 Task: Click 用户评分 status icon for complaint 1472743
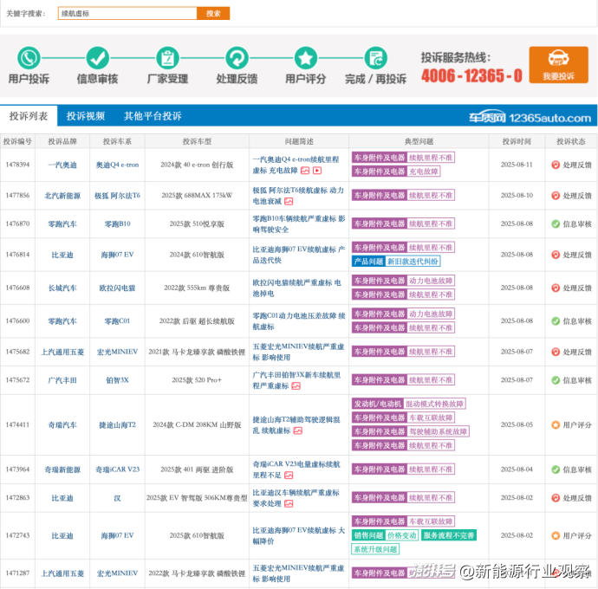coord(556,535)
